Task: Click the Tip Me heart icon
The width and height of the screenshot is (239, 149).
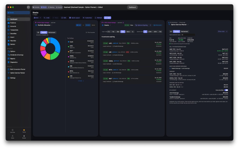Action: pos(24,130)
